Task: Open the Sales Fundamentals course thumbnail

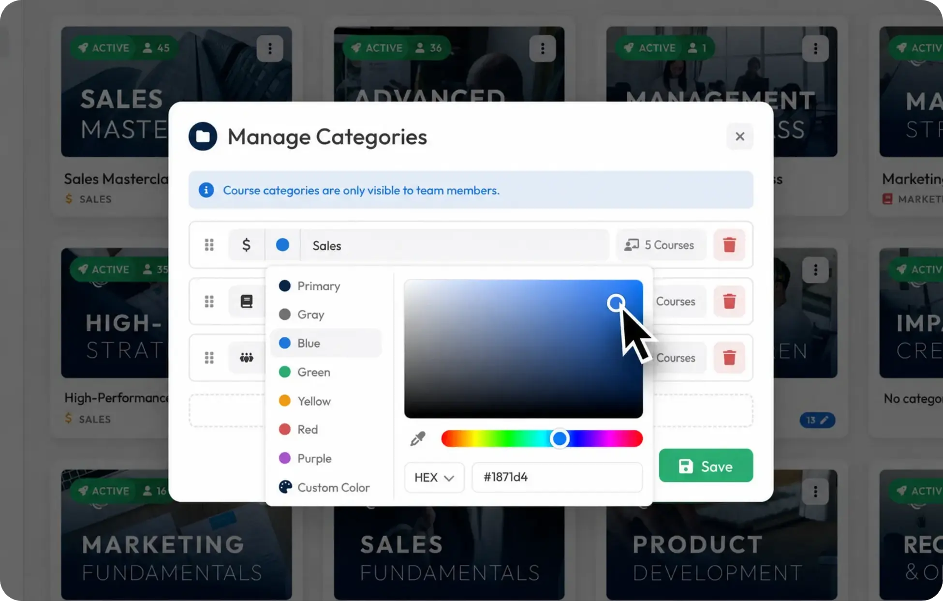Action: coord(449,553)
